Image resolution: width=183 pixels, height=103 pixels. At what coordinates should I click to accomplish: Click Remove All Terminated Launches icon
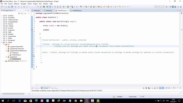tap(149, 88)
